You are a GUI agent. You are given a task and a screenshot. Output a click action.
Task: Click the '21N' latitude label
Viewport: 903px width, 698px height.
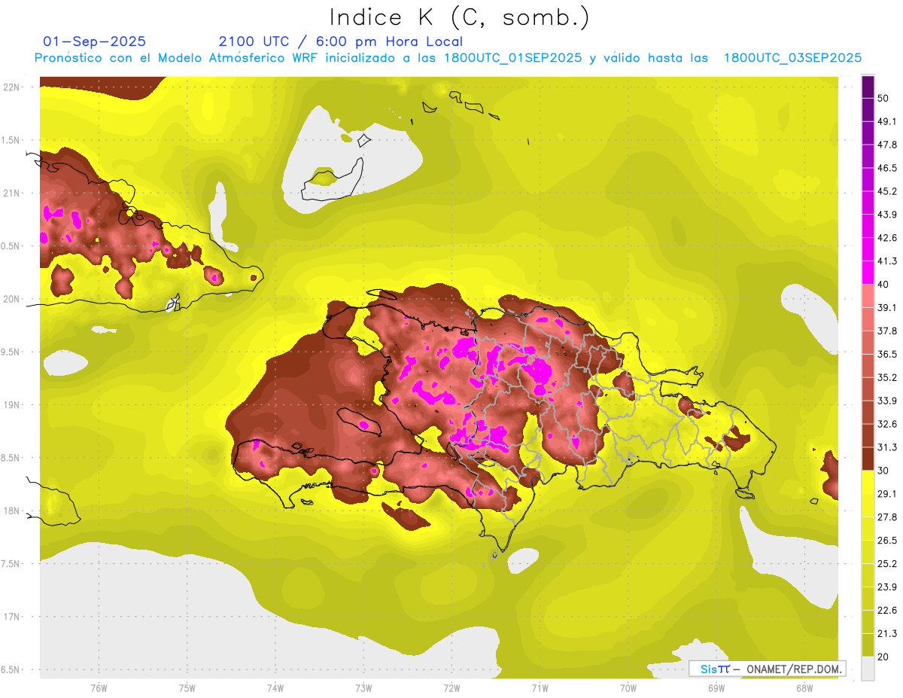tap(11, 193)
